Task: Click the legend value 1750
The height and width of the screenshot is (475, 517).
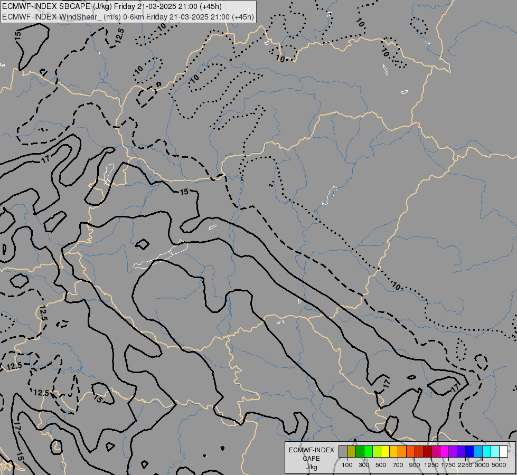Action: coord(448,465)
